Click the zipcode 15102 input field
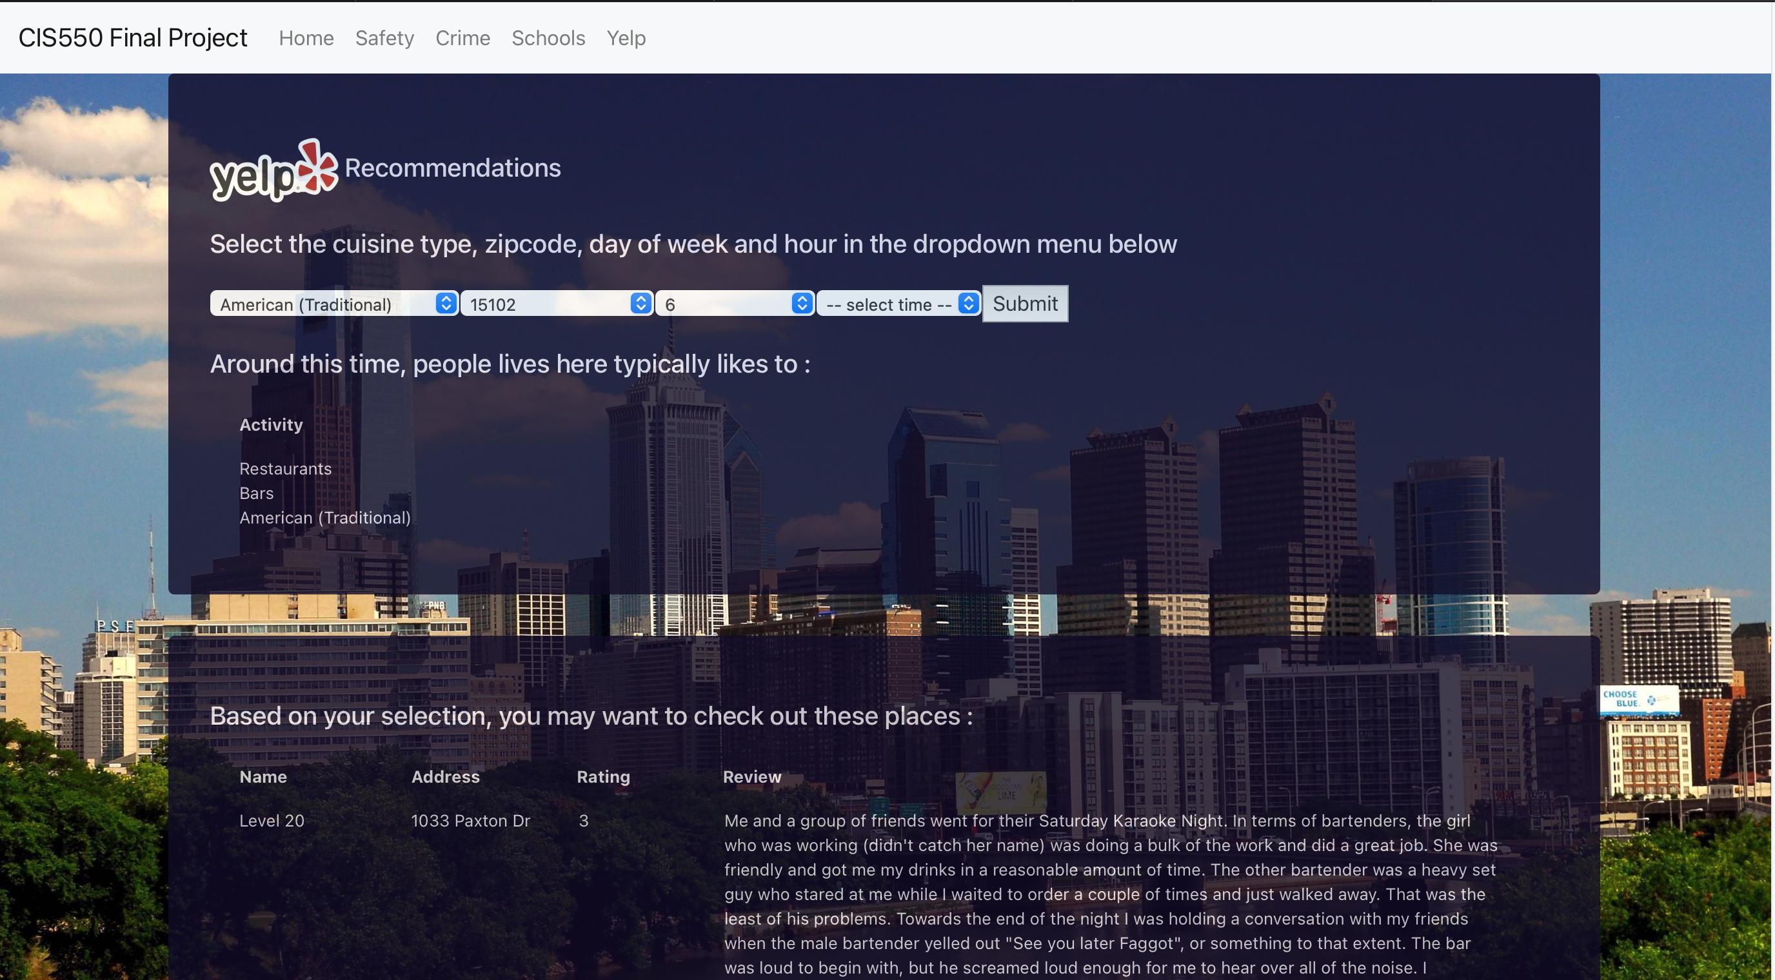This screenshot has height=980, width=1775. coord(555,303)
